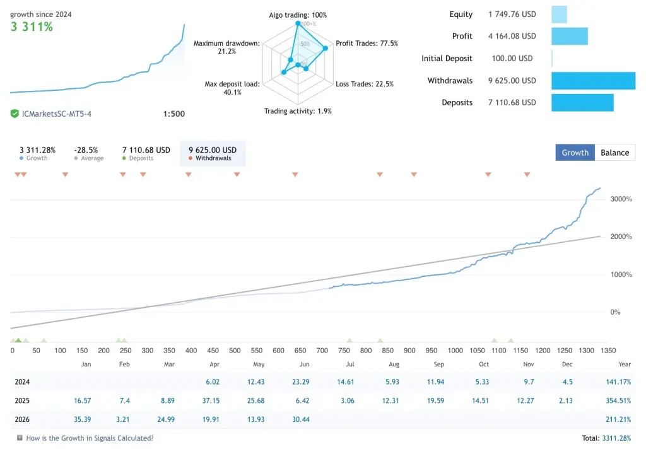Select the Growth chart tab
The height and width of the screenshot is (449, 646).
[575, 153]
